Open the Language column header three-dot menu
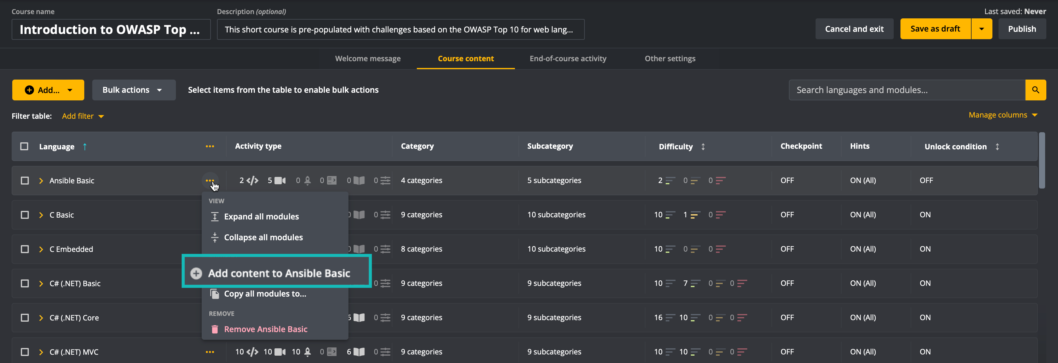 click(209, 146)
